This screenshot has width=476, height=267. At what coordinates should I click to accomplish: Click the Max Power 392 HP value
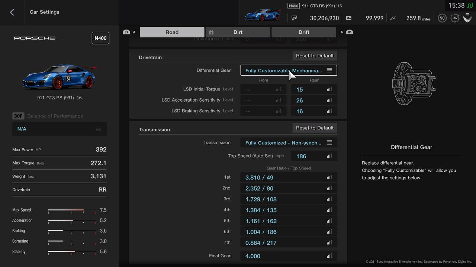pos(101,149)
